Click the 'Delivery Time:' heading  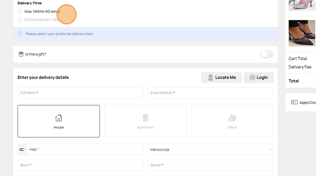coord(30,3)
